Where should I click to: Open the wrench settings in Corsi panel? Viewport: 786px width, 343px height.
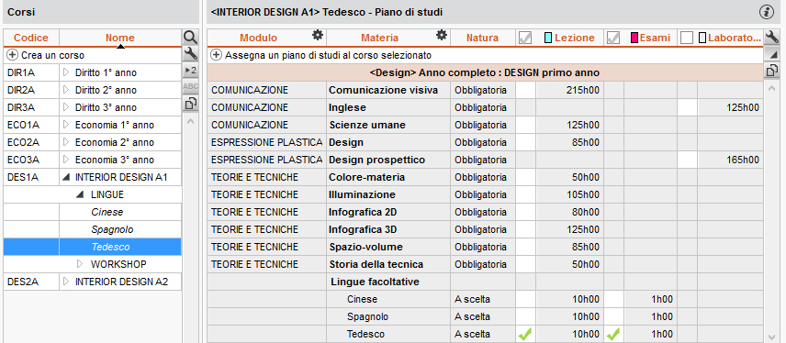190,53
